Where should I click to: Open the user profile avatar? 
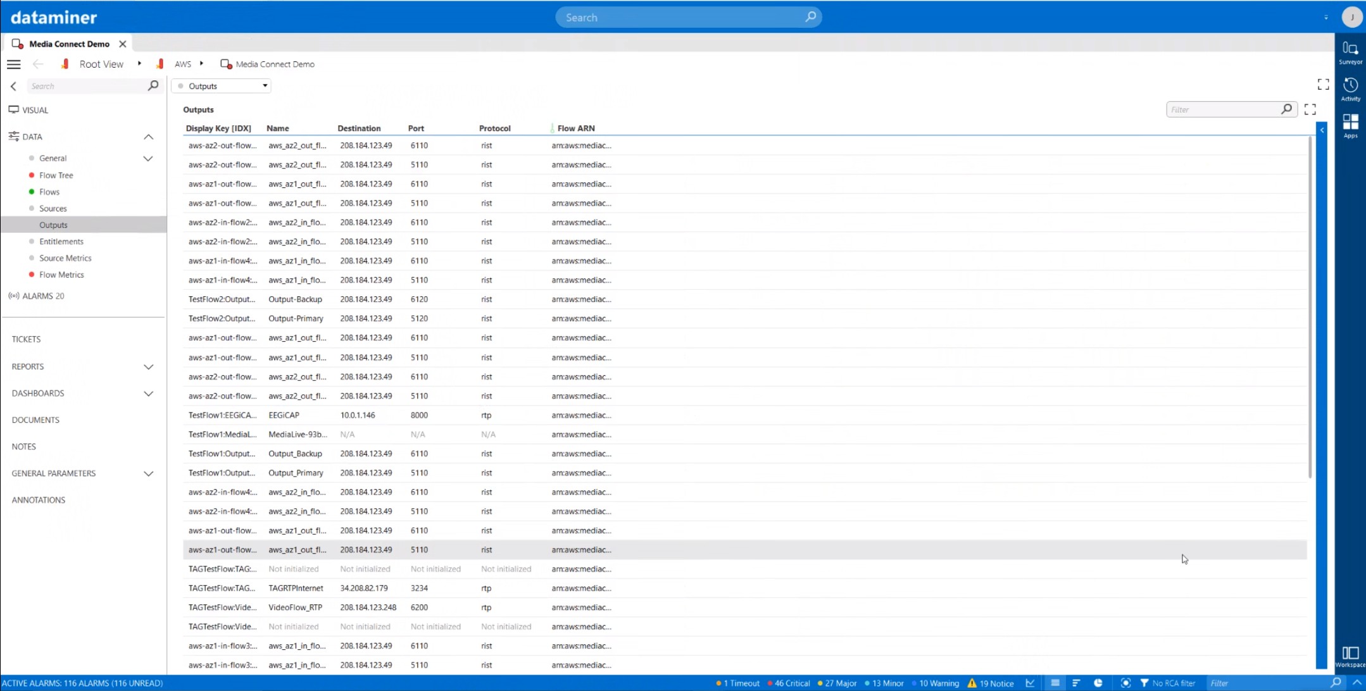pyautogui.click(x=1352, y=17)
